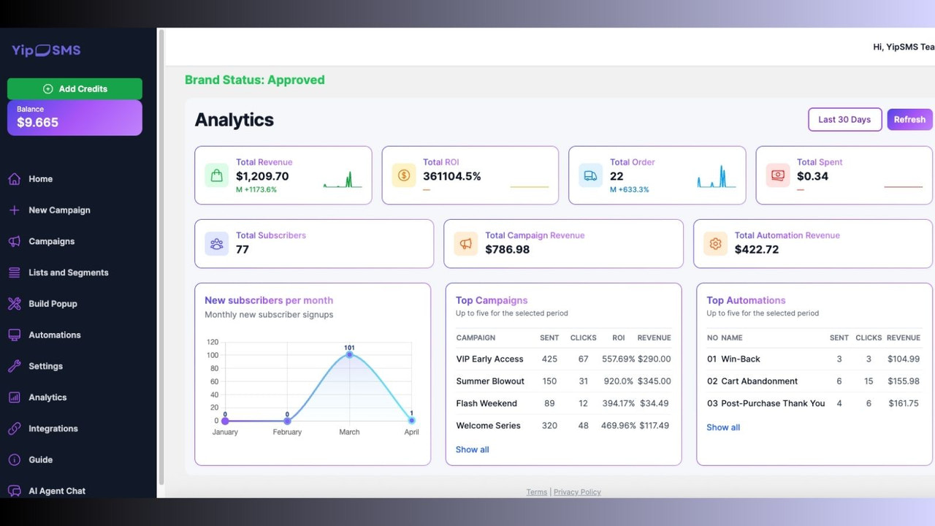Click the Refresh button
Viewport: 935px width, 526px height.
909,120
